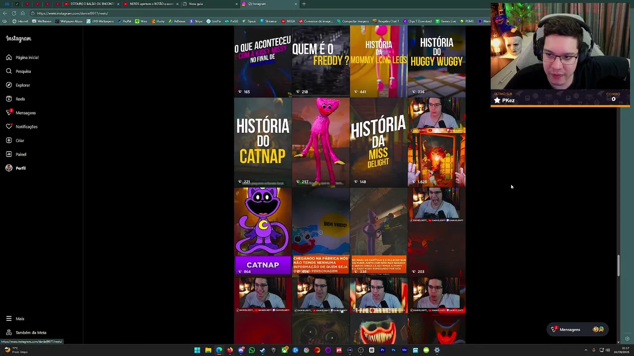Click the page vertical scrollbar thumb
This screenshot has height=356, width=634.
point(618,266)
